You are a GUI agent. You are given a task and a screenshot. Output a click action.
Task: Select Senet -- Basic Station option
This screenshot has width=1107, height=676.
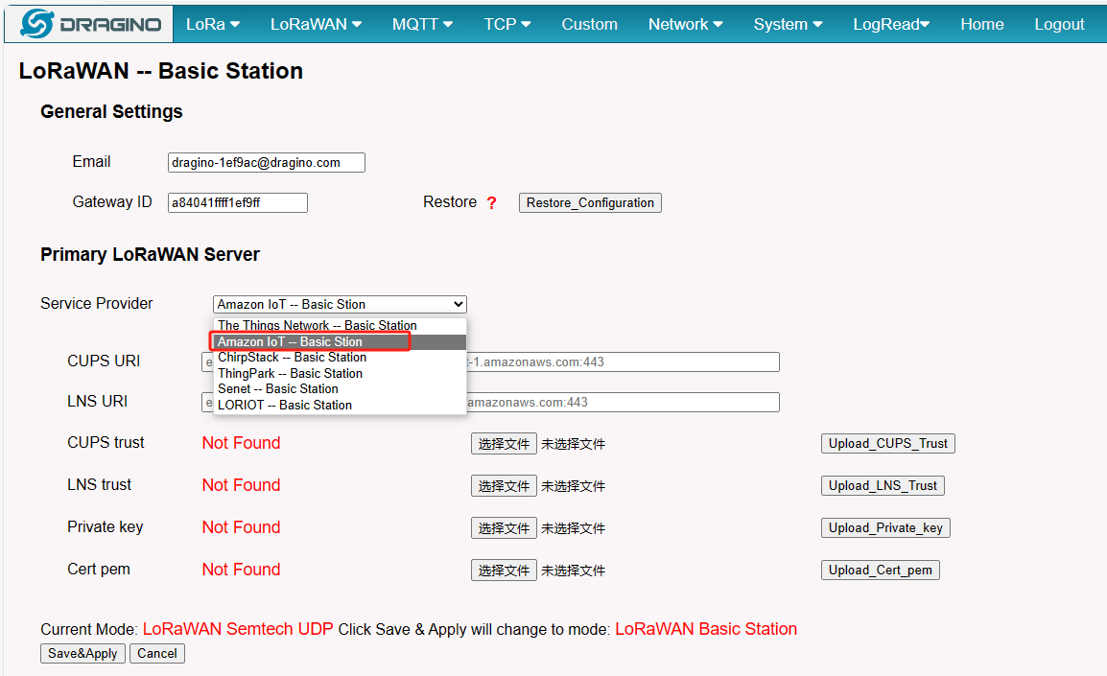(x=340, y=388)
